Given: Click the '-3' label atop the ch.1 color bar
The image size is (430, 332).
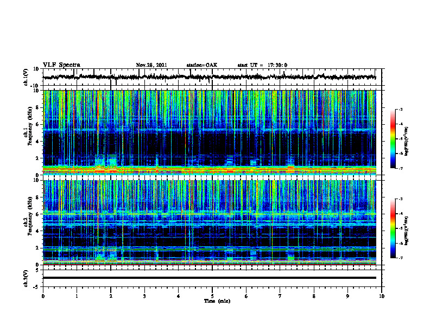Looking at the screenshot, I should [401, 109].
